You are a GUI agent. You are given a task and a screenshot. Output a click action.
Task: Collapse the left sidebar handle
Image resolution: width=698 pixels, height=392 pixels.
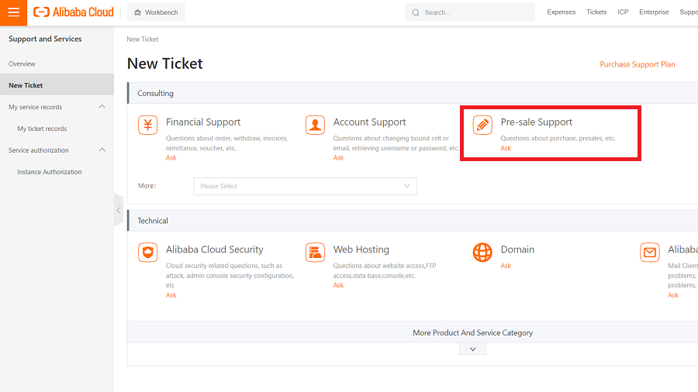119,210
